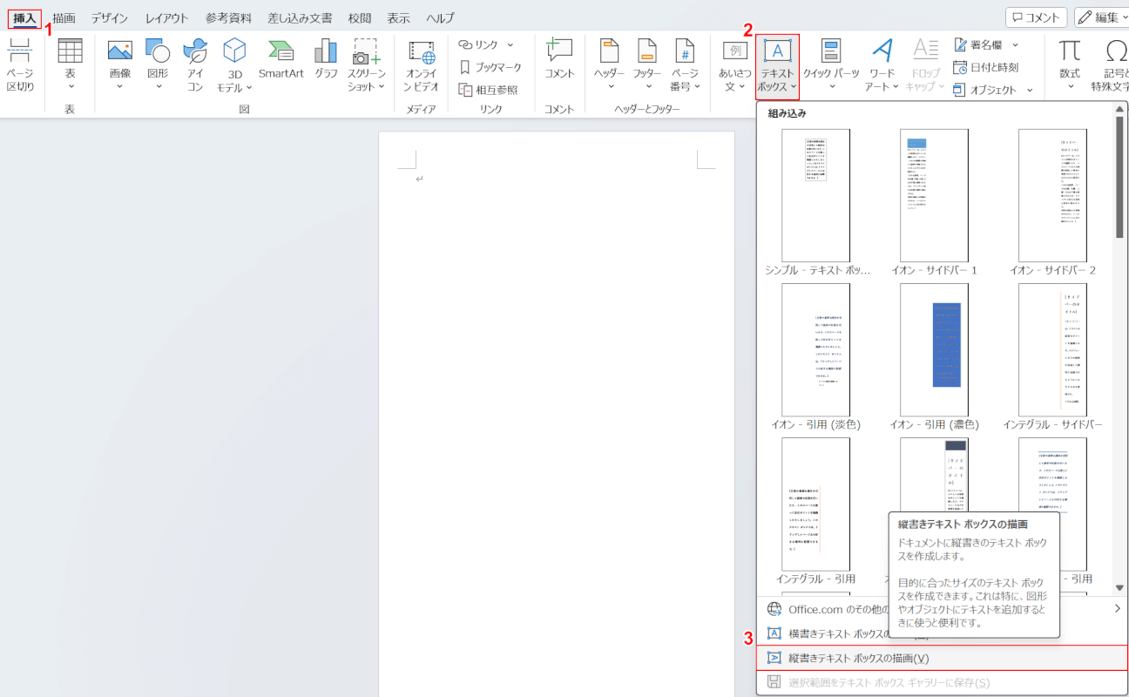Insert Date and Time (日付と時刻)
This screenshot has width=1129, height=697.
[x=985, y=67]
